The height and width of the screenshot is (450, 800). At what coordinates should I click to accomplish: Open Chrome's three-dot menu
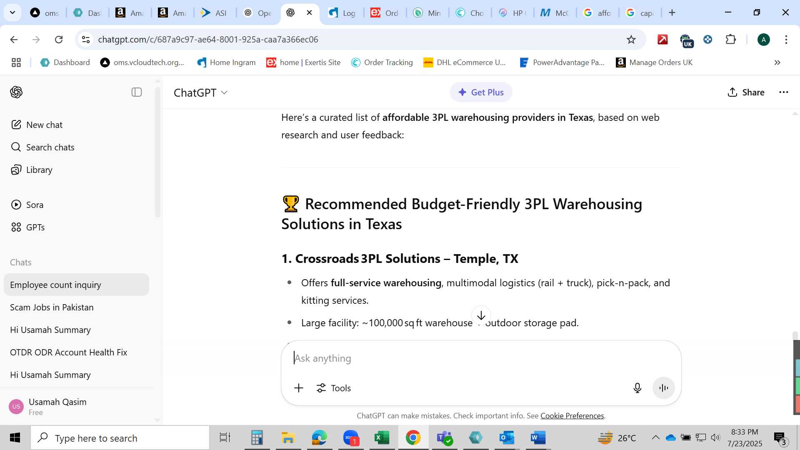click(786, 40)
